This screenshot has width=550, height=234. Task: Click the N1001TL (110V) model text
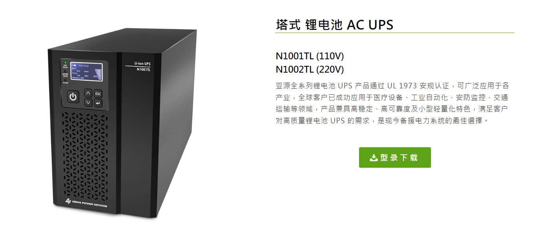click(x=310, y=57)
